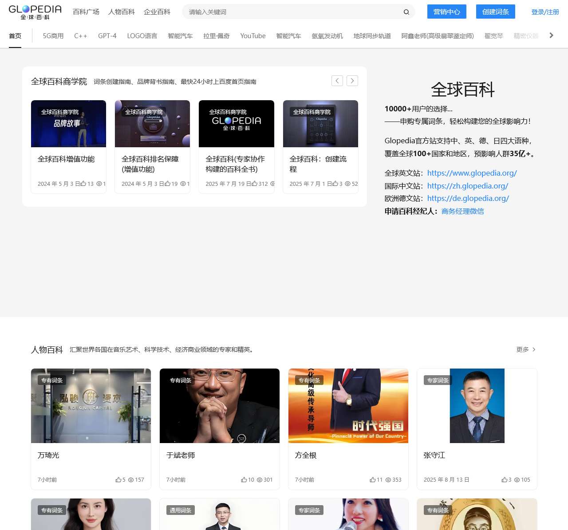Click the like icon on 万琦光 card
This screenshot has height=530, width=568.
click(119, 479)
